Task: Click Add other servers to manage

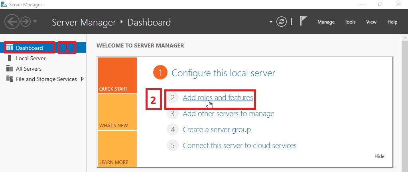Action: click(229, 114)
